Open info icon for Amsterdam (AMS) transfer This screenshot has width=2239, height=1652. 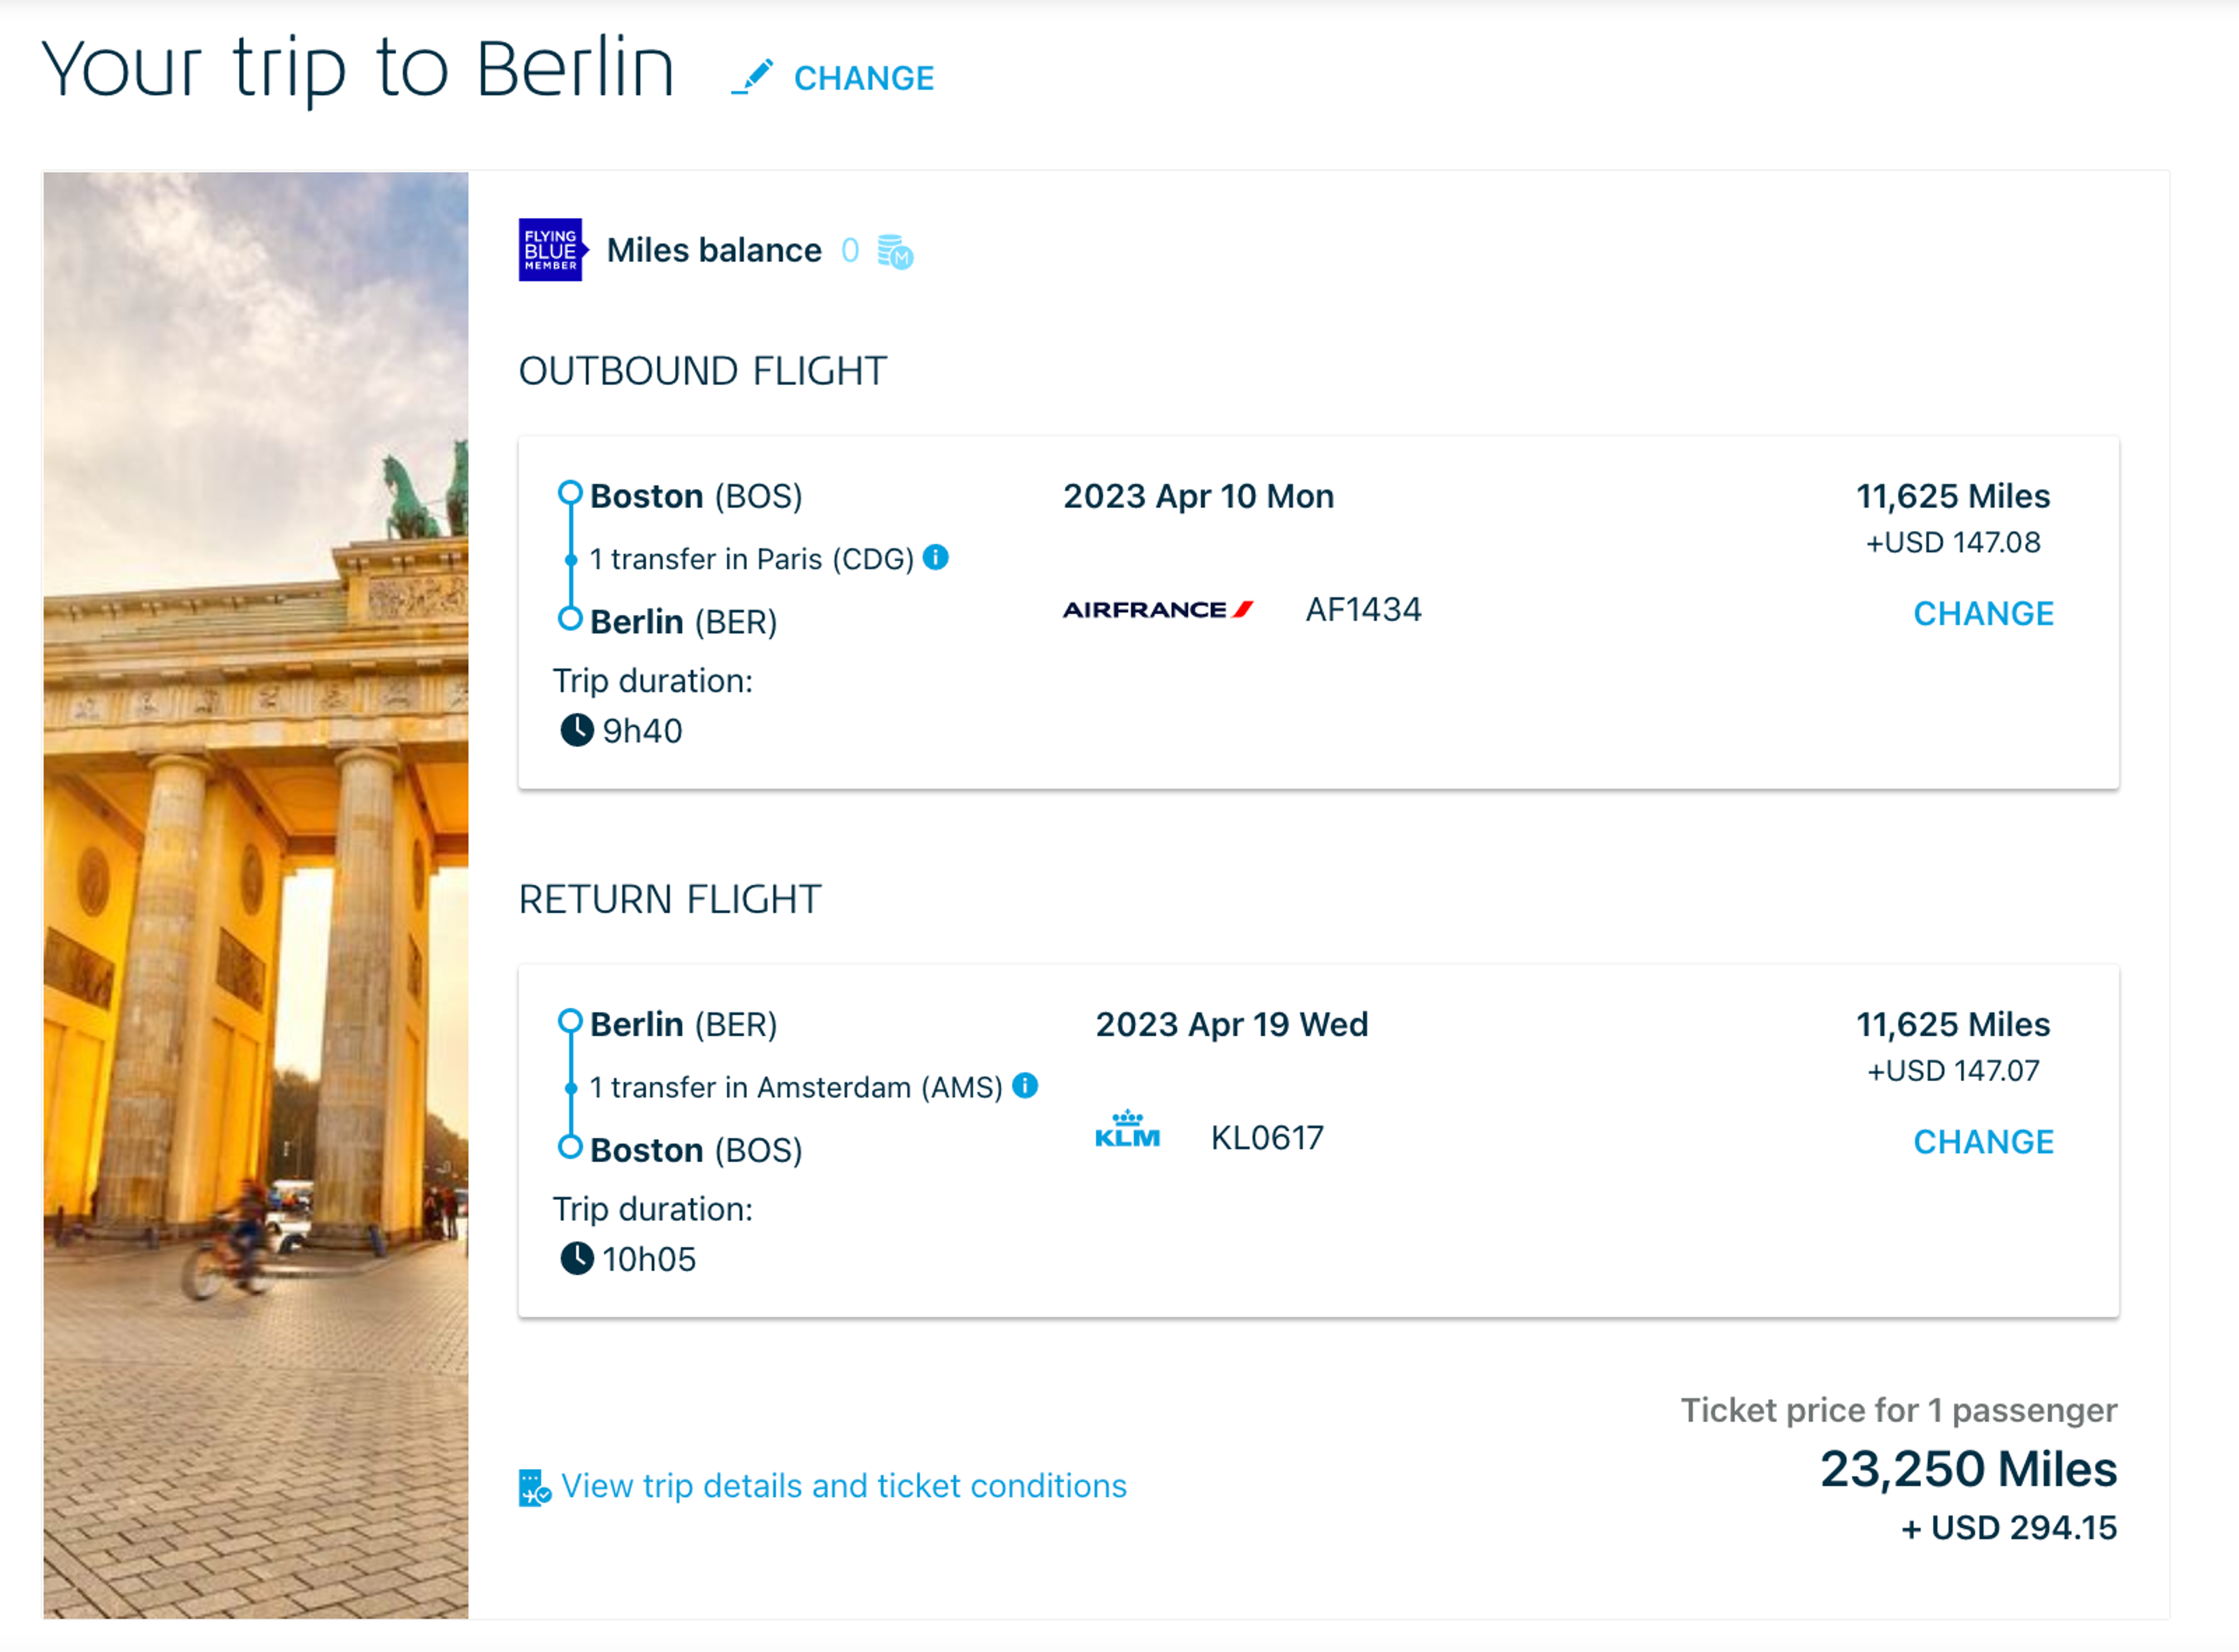(x=1025, y=1085)
